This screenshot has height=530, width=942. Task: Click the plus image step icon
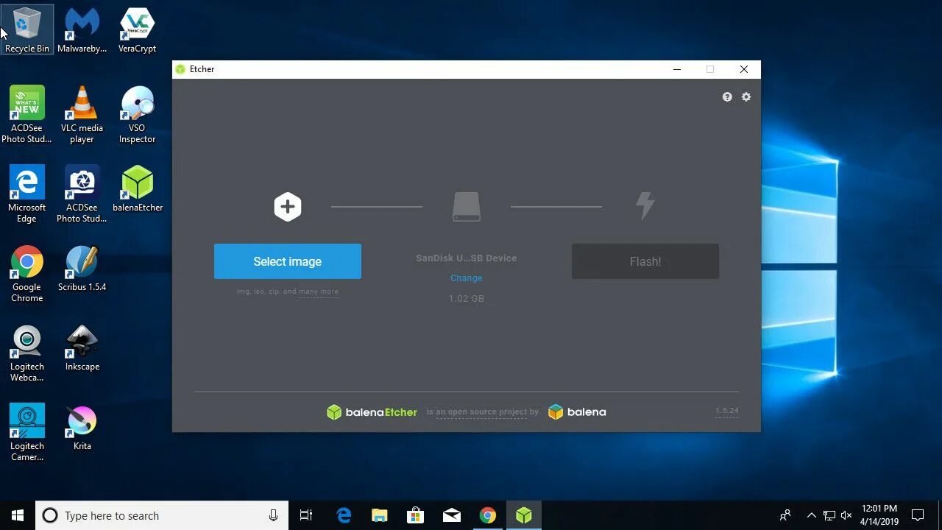coord(288,207)
